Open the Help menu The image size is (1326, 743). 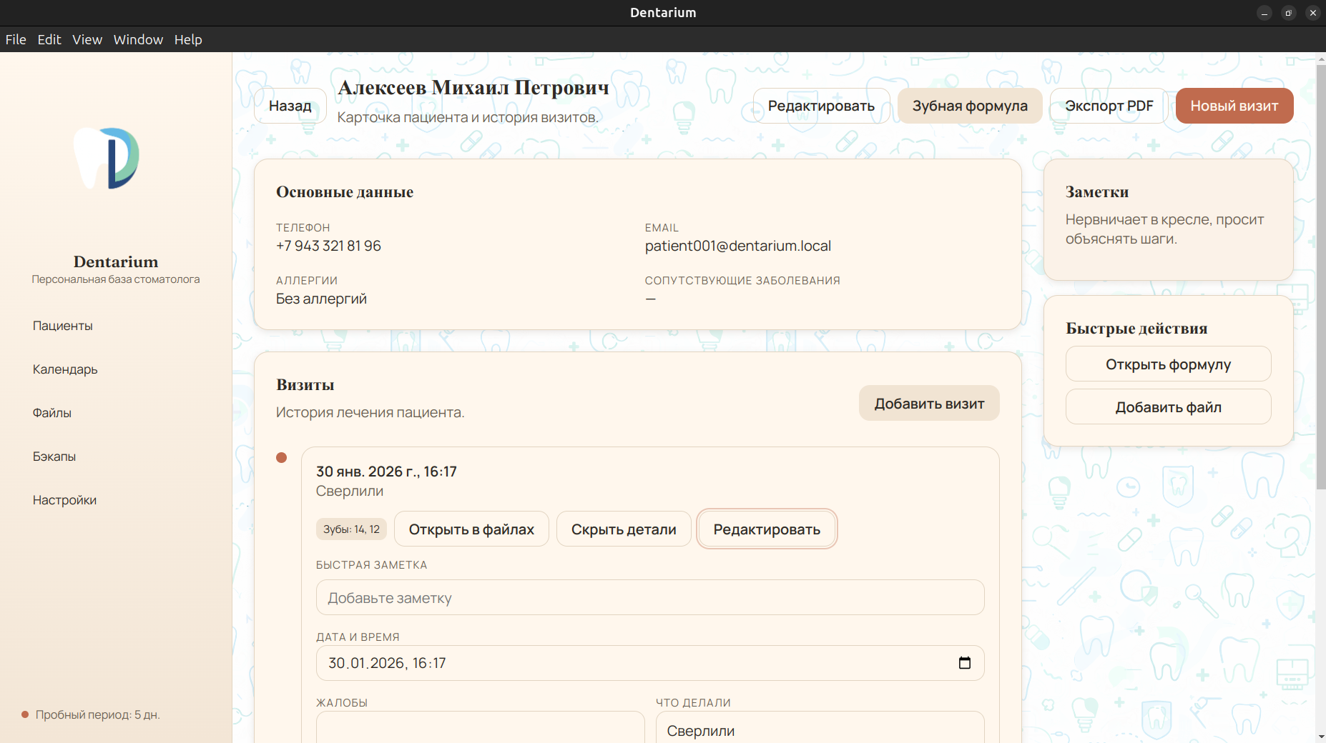(187, 39)
